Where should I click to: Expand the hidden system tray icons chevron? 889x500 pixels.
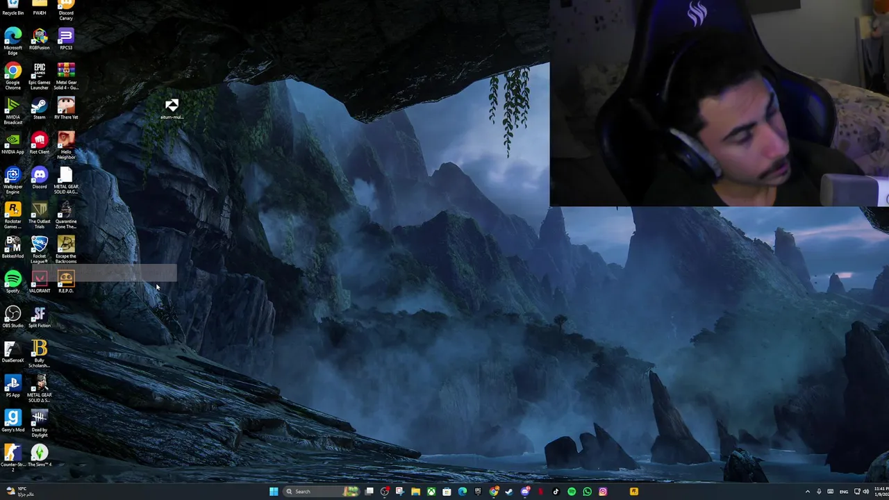(808, 492)
